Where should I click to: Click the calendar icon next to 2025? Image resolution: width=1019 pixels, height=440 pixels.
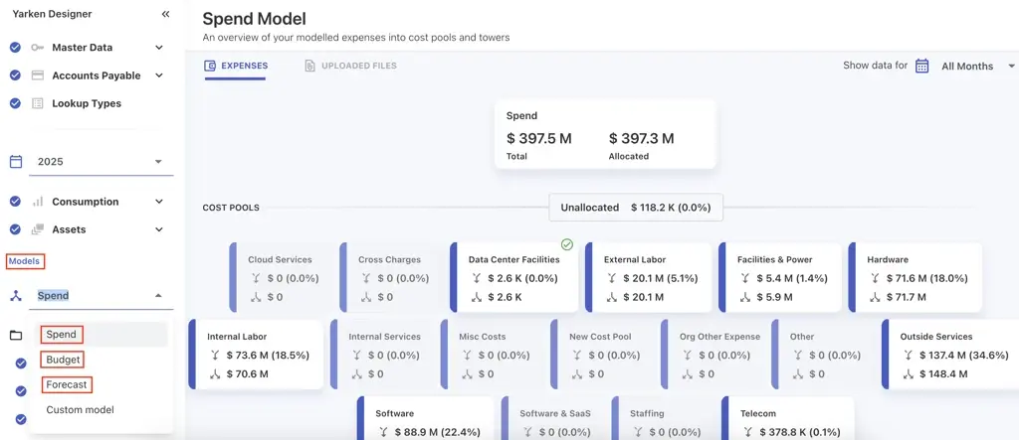click(x=16, y=162)
